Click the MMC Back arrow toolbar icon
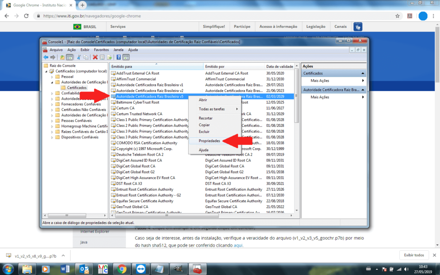The height and width of the screenshot is (275, 440). [x=46, y=57]
